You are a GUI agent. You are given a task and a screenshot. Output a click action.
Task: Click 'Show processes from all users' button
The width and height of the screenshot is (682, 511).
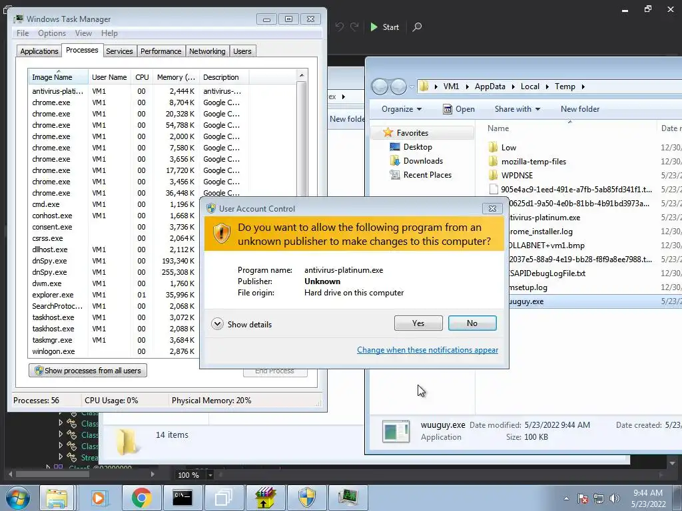(88, 371)
